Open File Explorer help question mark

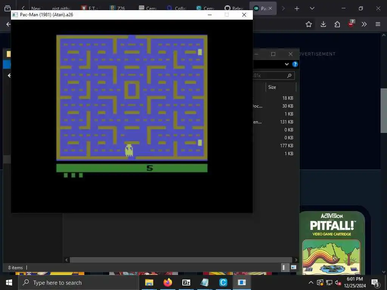(295, 64)
